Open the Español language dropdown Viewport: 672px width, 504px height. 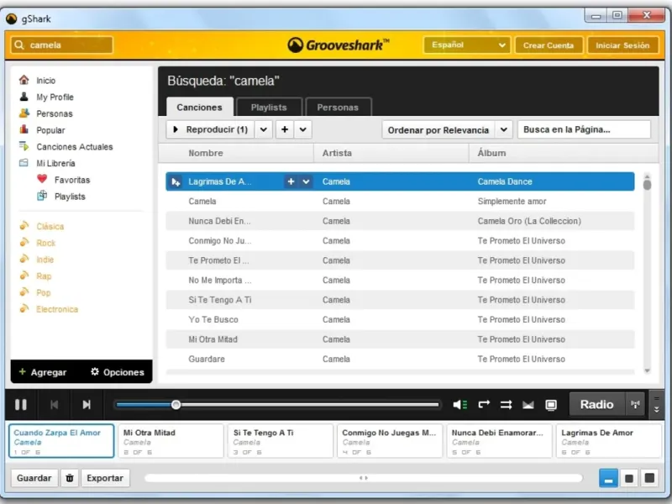[467, 45]
